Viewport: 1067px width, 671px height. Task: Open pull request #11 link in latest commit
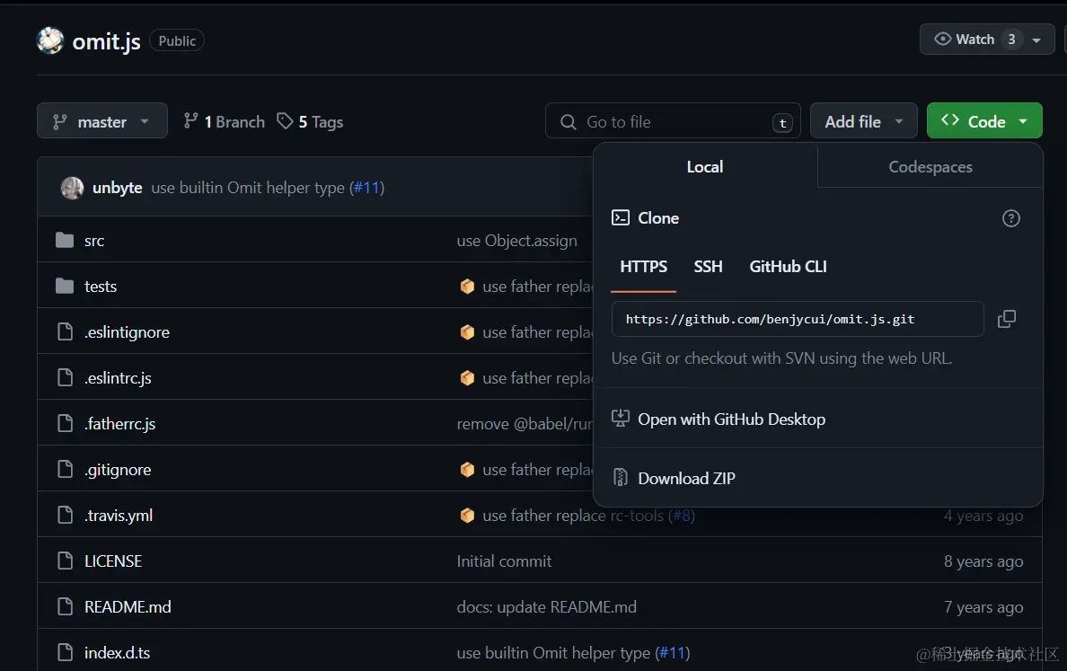[368, 188]
